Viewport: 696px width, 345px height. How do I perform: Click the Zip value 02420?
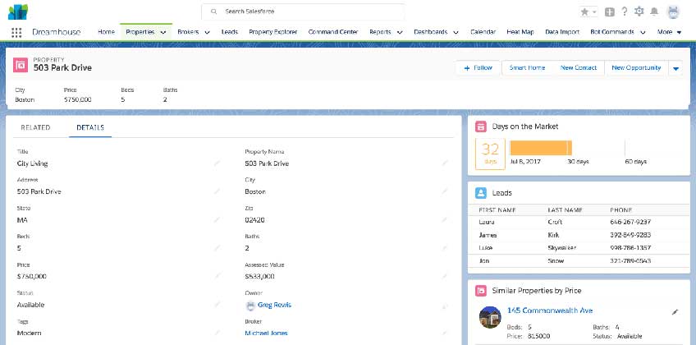click(x=254, y=220)
